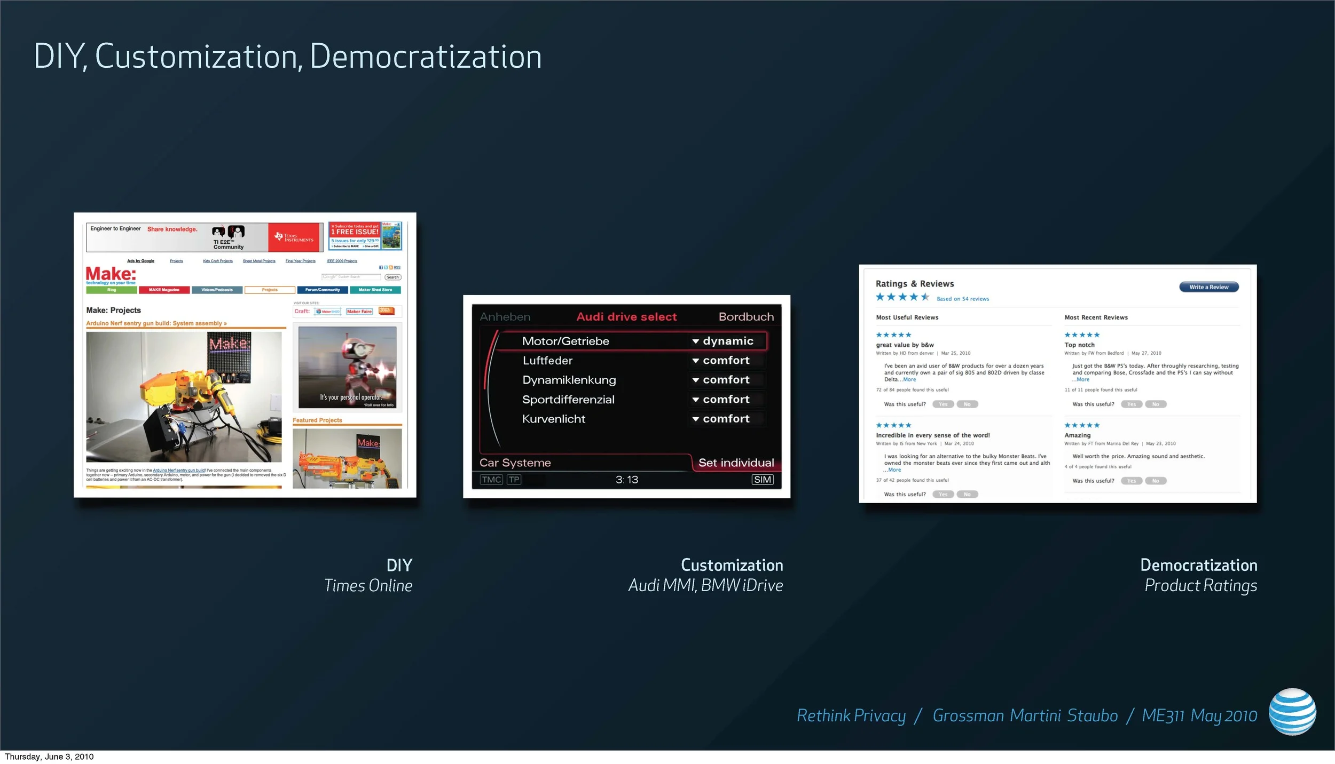Click the Maker Faire site badge
The width and height of the screenshot is (1335, 764).
[x=359, y=312]
